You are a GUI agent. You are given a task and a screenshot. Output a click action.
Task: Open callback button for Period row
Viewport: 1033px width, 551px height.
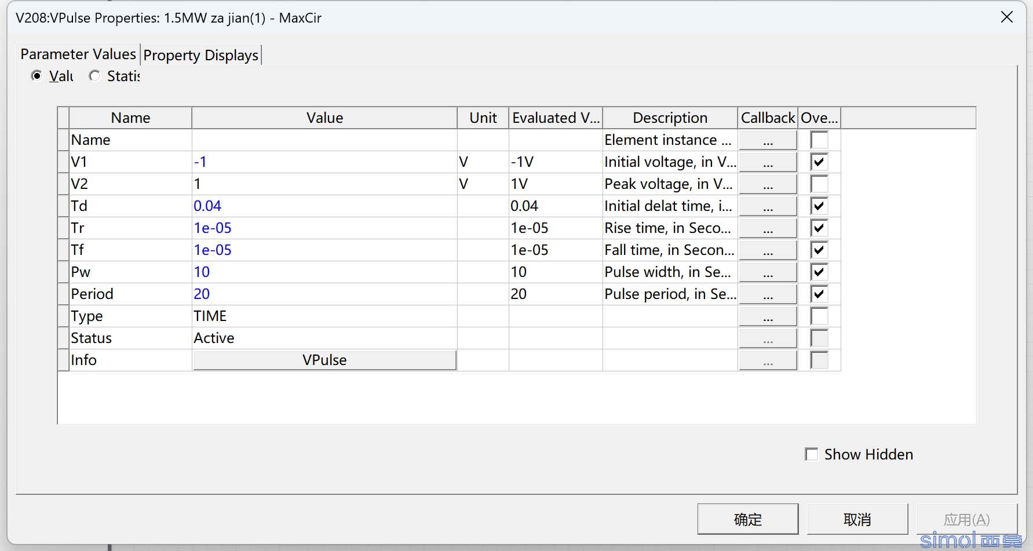click(x=768, y=294)
